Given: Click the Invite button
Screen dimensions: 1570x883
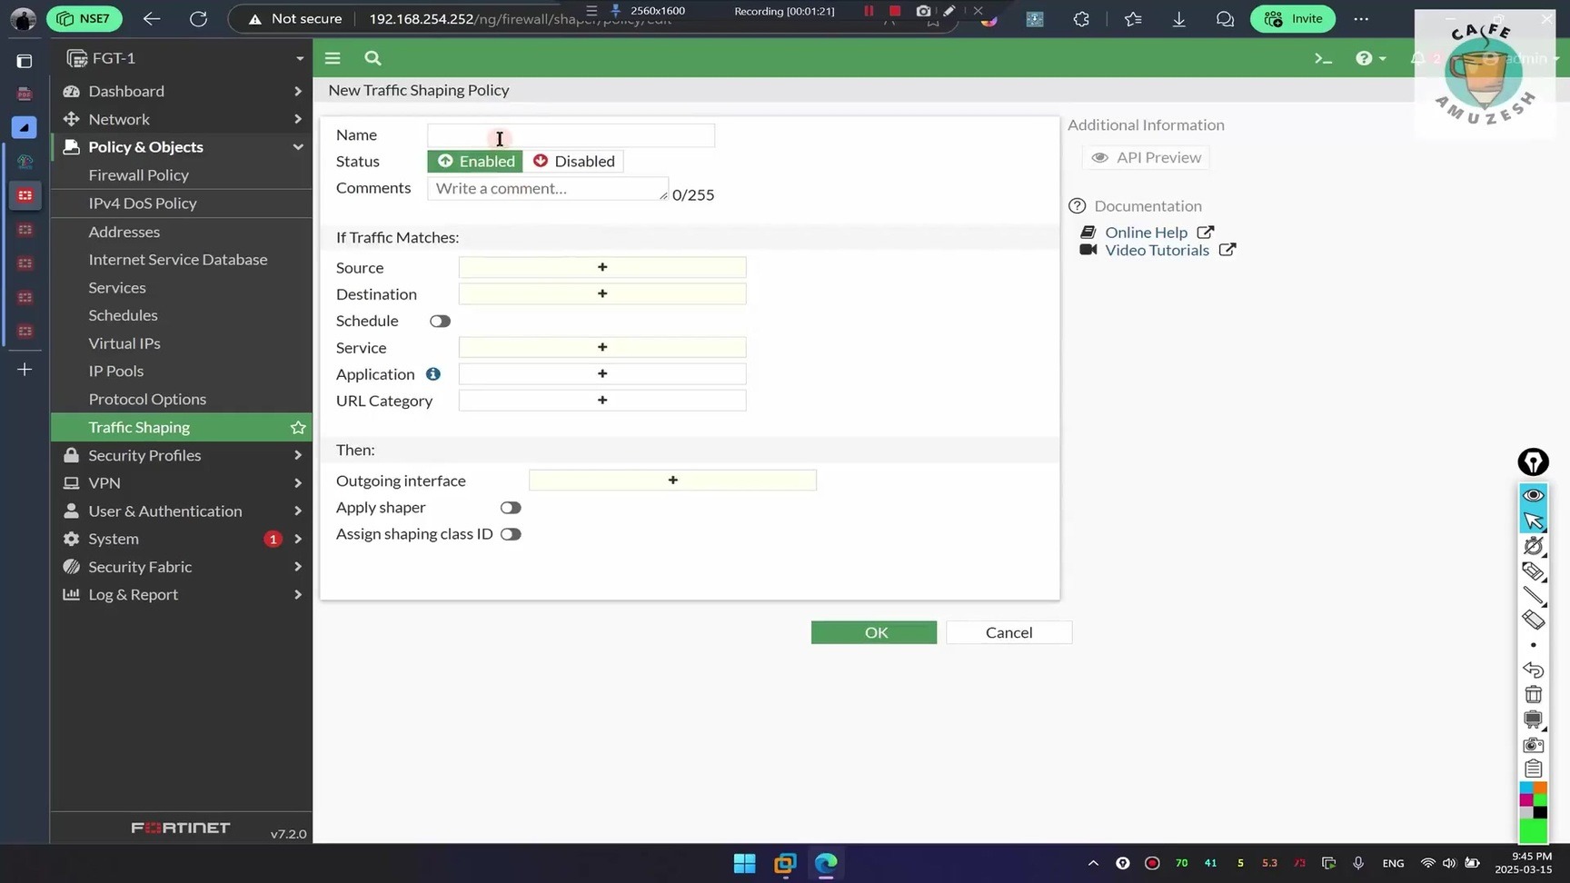Looking at the screenshot, I should (x=1294, y=18).
